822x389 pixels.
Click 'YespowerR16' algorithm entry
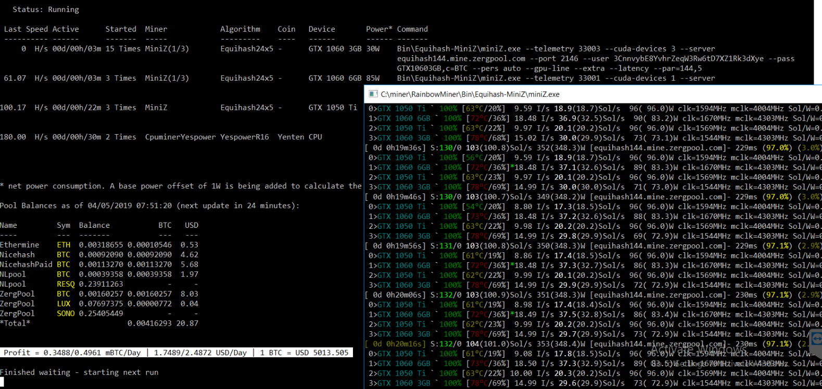pyautogui.click(x=245, y=137)
